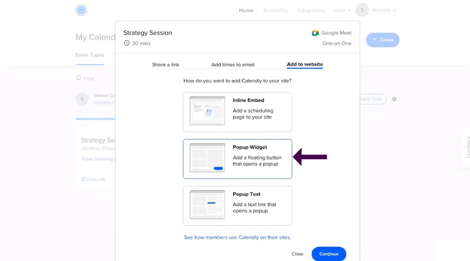470x261 pixels.
Task: Tick the Strategy Session event card checkbox
Action: (x=83, y=127)
